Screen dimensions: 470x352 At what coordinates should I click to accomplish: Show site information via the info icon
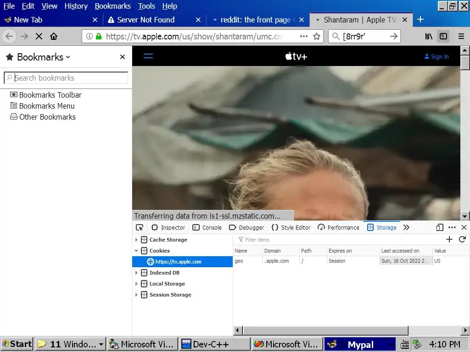[90, 36]
